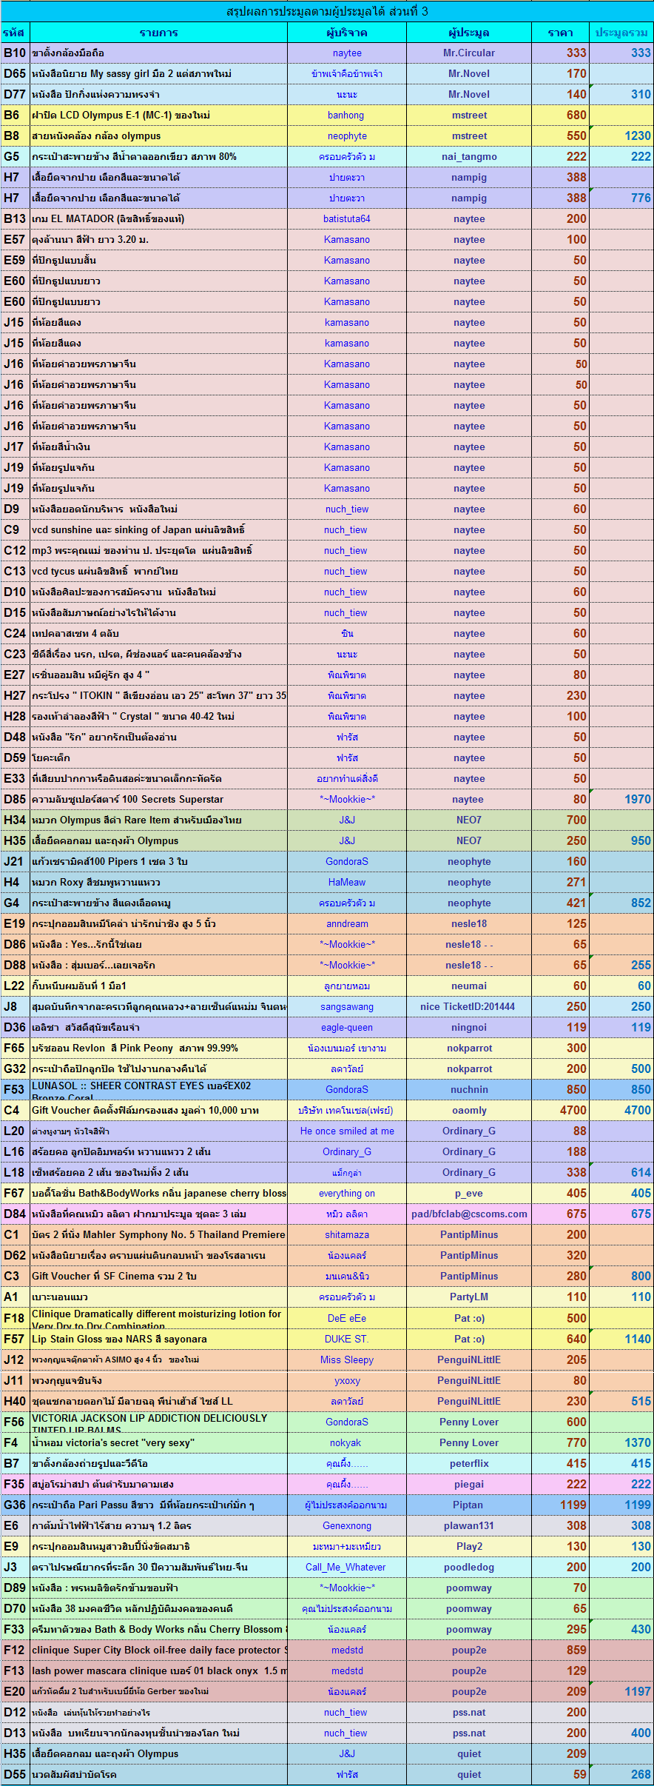Click donor cell HaMeaw
Viewport: 654px width, 1786px height.
(x=347, y=883)
